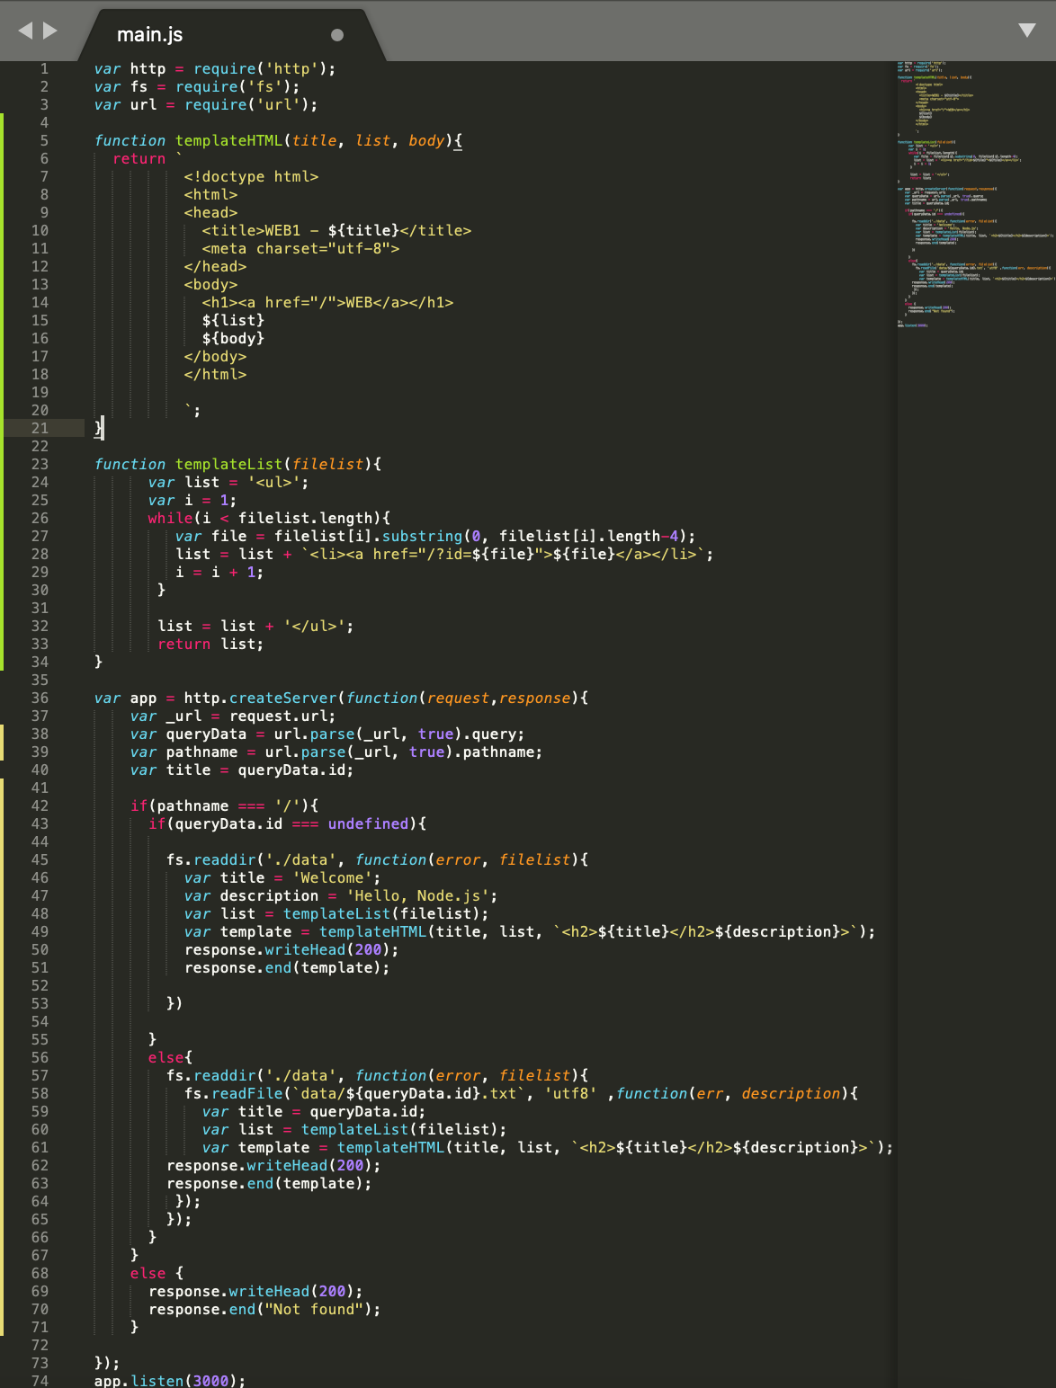Click 'response.writeHead(200);' on line 62
The image size is (1056, 1388).
pyautogui.click(x=273, y=1165)
